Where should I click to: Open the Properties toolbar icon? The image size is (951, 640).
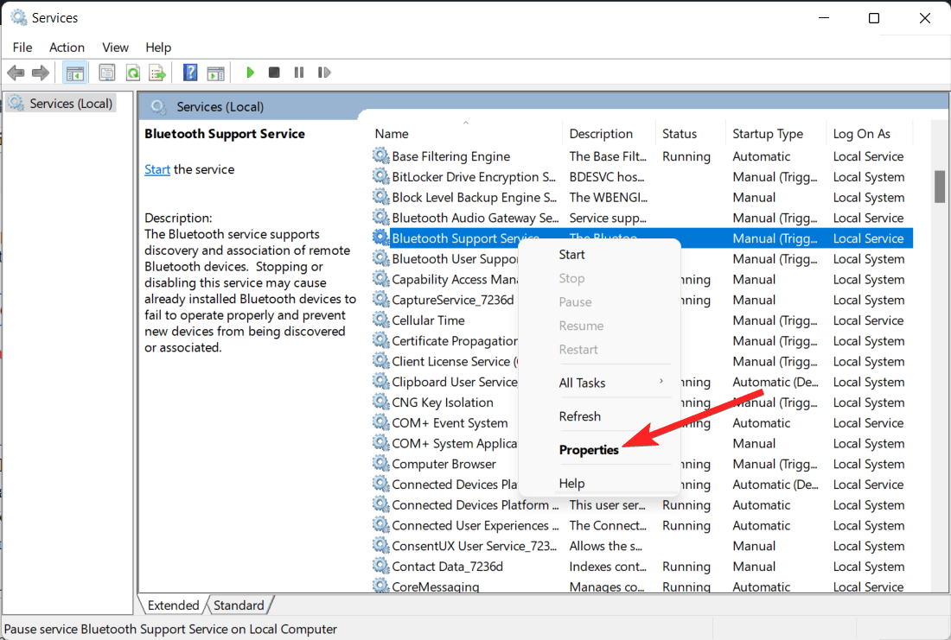pyautogui.click(x=107, y=73)
